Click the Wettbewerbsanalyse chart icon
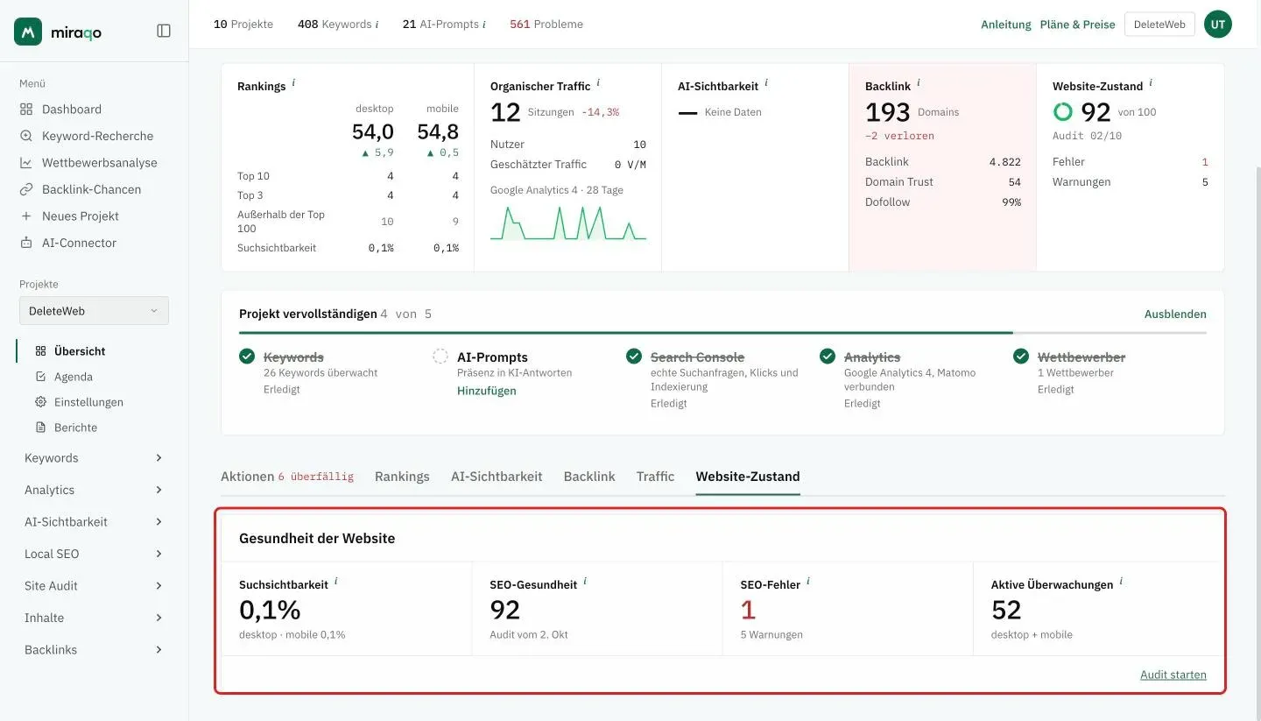 [x=25, y=163]
